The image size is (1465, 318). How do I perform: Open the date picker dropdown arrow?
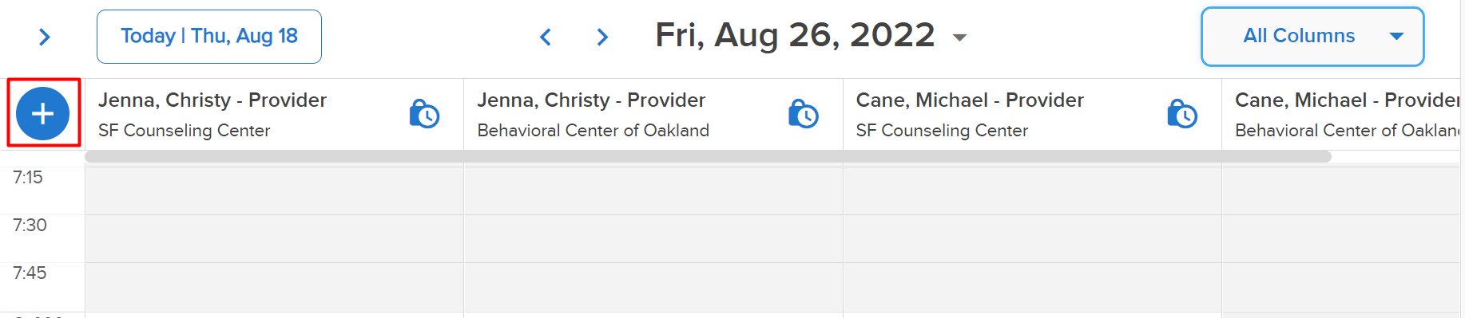[959, 37]
